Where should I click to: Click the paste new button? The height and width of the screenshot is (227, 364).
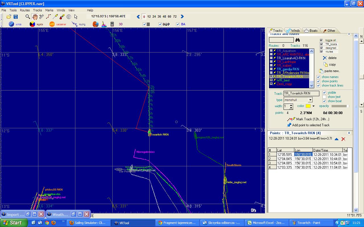[x=329, y=71]
